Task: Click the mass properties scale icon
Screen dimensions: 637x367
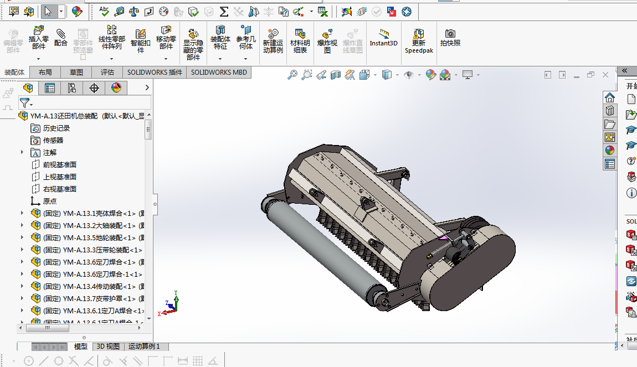Action: coord(134,11)
